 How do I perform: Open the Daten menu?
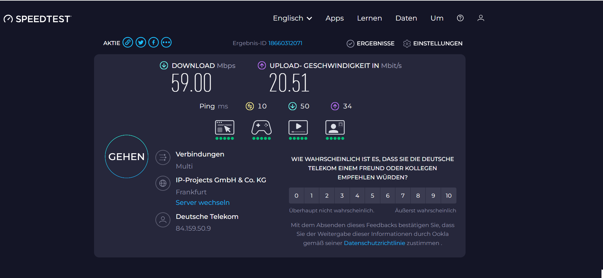(x=406, y=18)
